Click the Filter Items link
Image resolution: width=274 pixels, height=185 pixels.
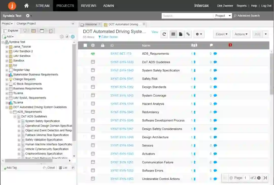click(x=108, y=37)
